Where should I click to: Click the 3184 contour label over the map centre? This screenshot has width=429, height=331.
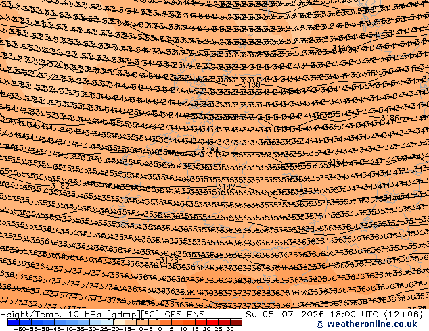coord(210,150)
